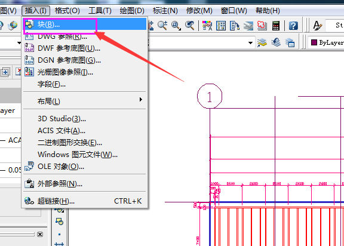Choose 二进制图形交换(E)... entry
This screenshot has width=344, height=246.
point(84,143)
